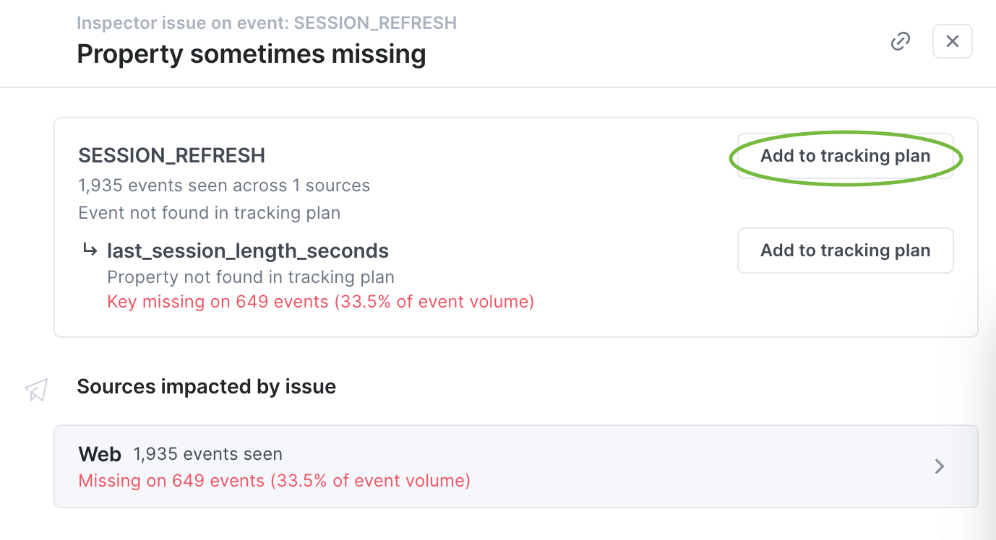Click 'Property not found in tracking plan' note

click(250, 277)
